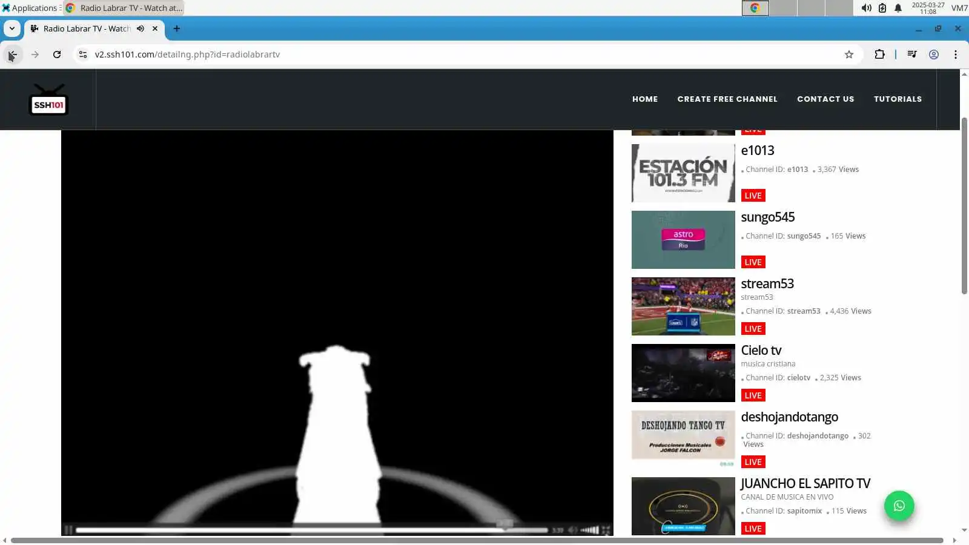Screen dimensions: 969x545
Task: Select the Chrome window in the taskbar
Action: pos(124,8)
